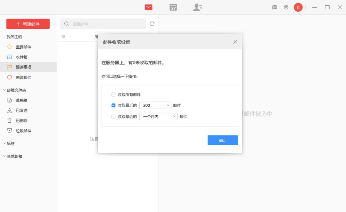Collapse the 邮箱文件夹 section
The image size is (346, 212).
pos(4,90)
